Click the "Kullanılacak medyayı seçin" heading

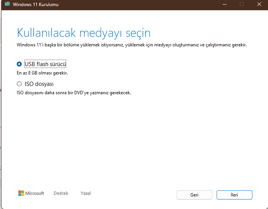click(x=84, y=33)
